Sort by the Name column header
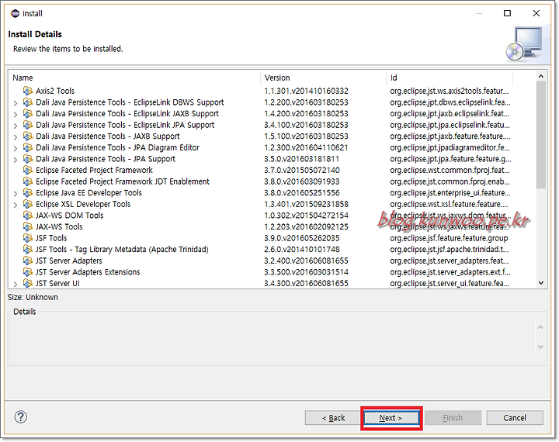This screenshot has width=559, height=442. 134,78
